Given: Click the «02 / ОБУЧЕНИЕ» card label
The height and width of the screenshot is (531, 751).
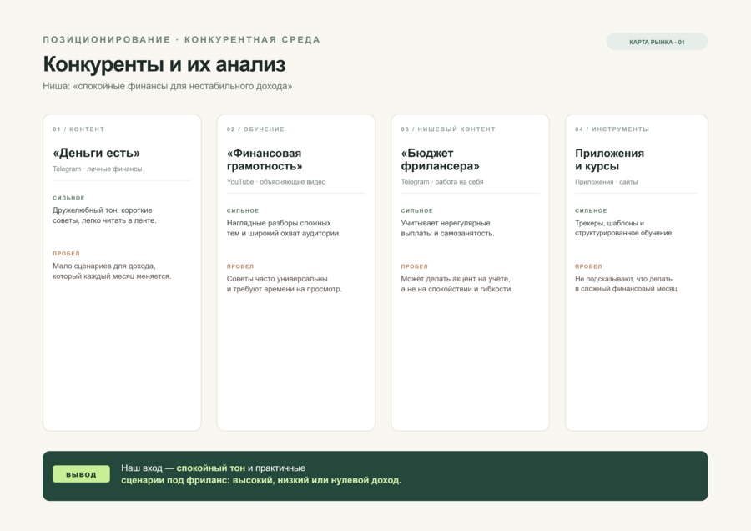Looking at the screenshot, I should (x=255, y=129).
